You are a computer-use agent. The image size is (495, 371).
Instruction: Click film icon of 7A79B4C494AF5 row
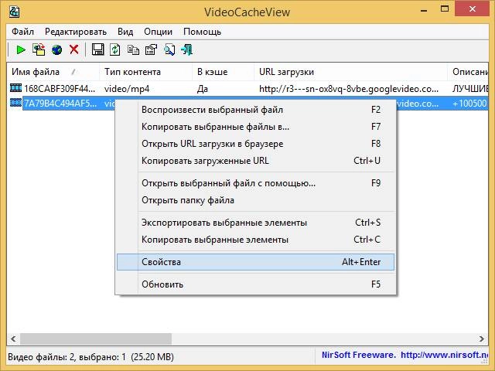coord(15,103)
